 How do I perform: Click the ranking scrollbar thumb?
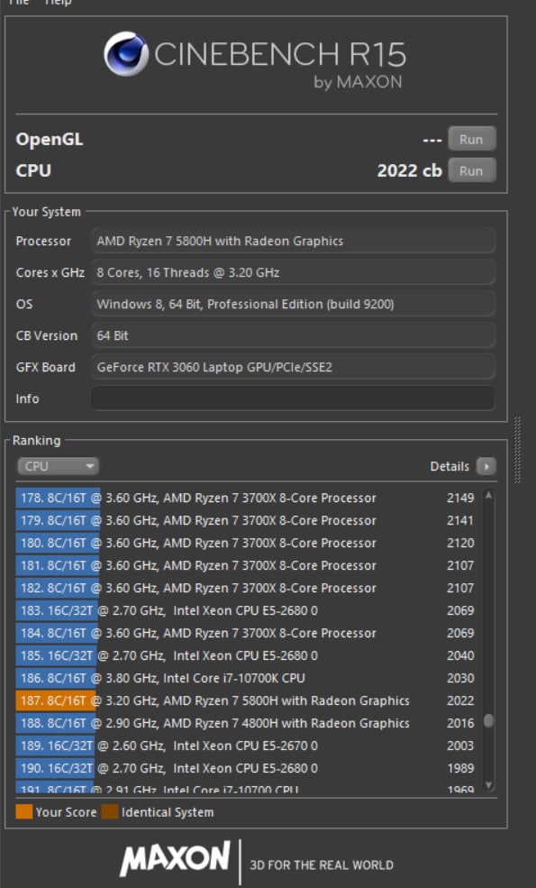pyautogui.click(x=488, y=720)
